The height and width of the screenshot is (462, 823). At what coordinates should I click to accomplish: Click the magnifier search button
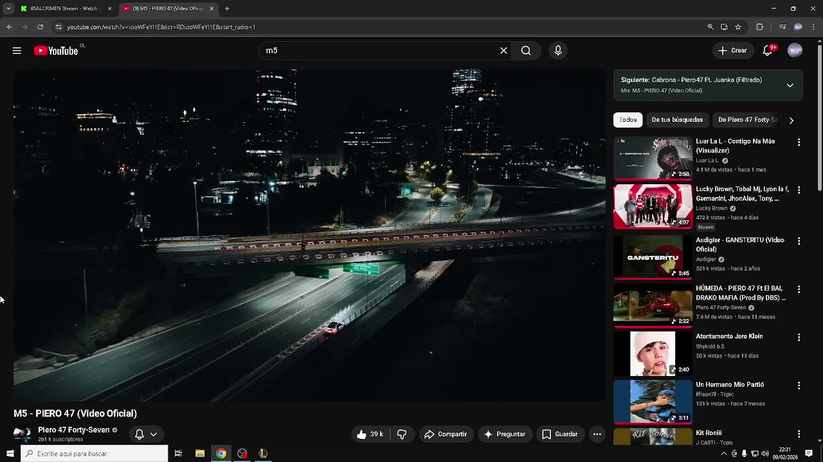click(526, 51)
